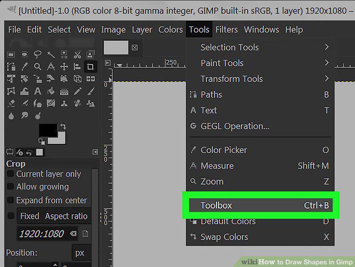Open the Position px units dropdown
Image resolution: width=355 pixels, height=267 pixels.
click(x=81, y=252)
